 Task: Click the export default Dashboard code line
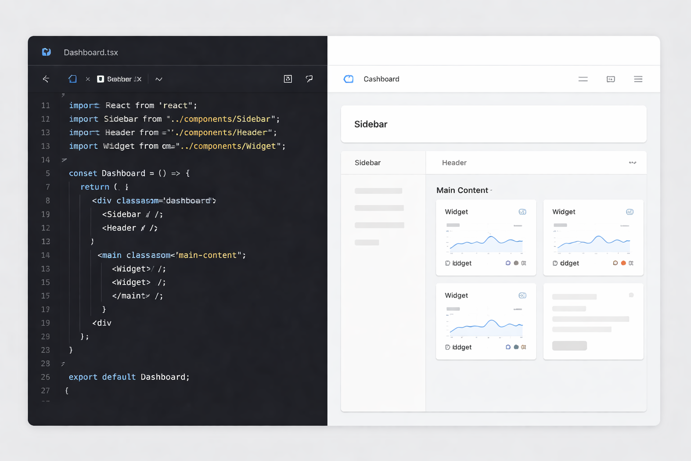point(129,377)
